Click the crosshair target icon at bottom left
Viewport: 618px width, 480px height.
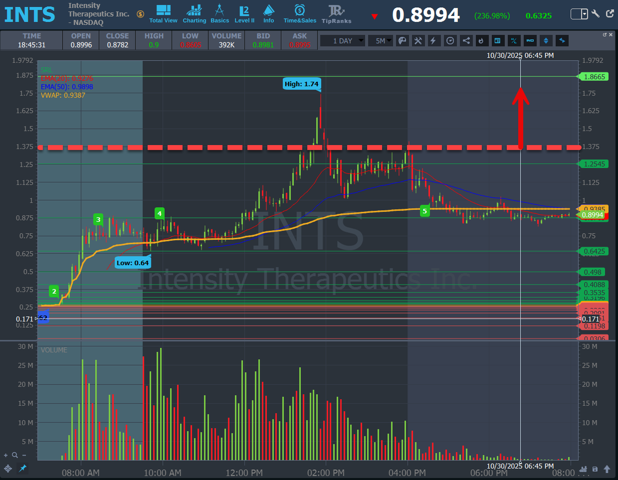(x=8, y=469)
